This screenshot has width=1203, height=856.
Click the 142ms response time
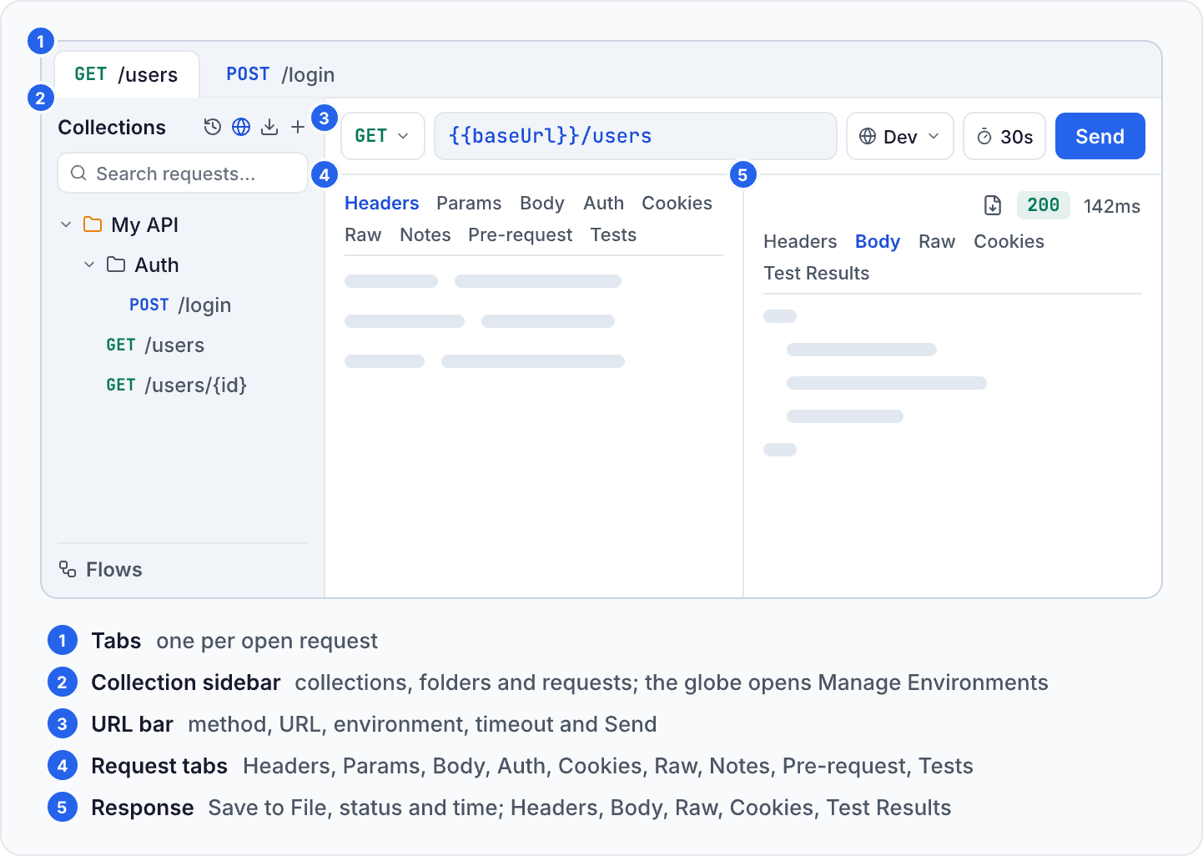[1112, 206]
